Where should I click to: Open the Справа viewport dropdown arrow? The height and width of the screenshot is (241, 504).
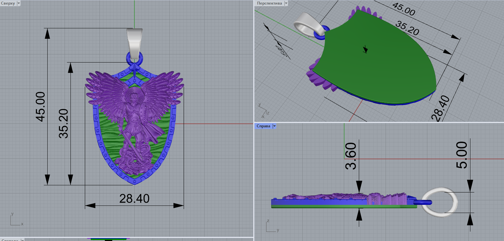click(274, 126)
